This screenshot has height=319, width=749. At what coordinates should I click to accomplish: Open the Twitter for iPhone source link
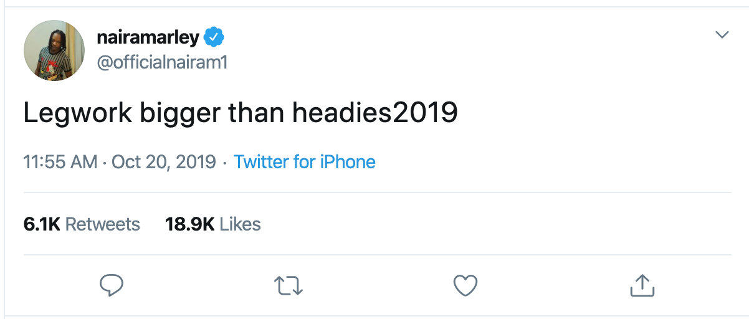(304, 163)
